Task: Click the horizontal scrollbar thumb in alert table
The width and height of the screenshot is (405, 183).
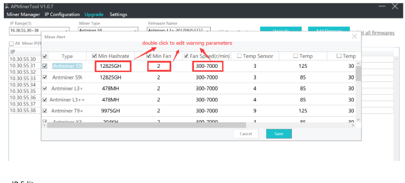Action: (147, 125)
